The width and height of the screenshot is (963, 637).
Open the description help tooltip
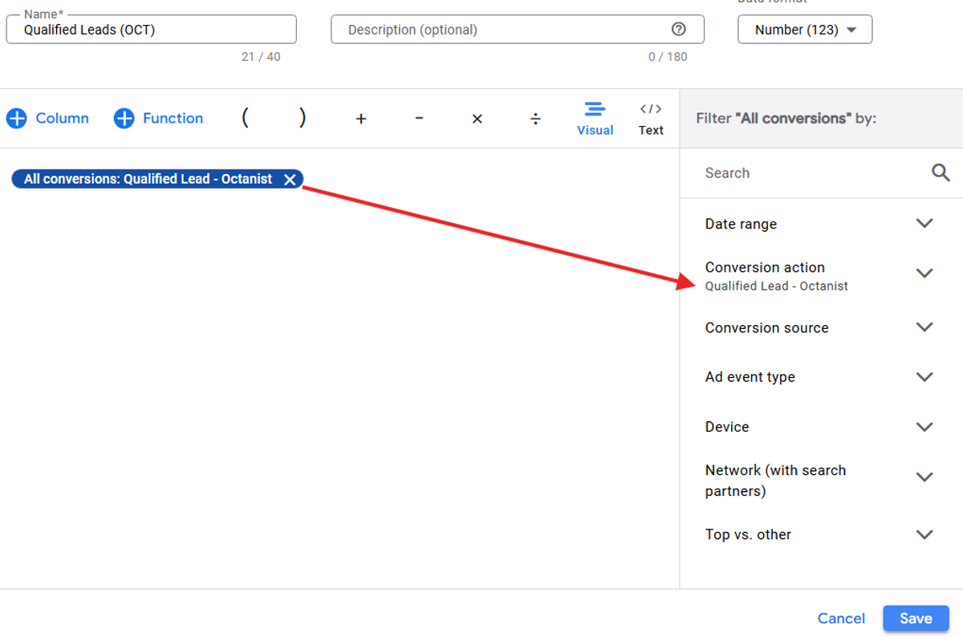click(679, 29)
